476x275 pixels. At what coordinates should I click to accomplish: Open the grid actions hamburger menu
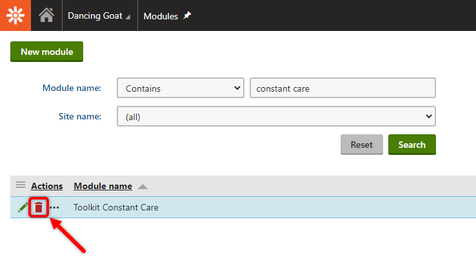tap(21, 185)
